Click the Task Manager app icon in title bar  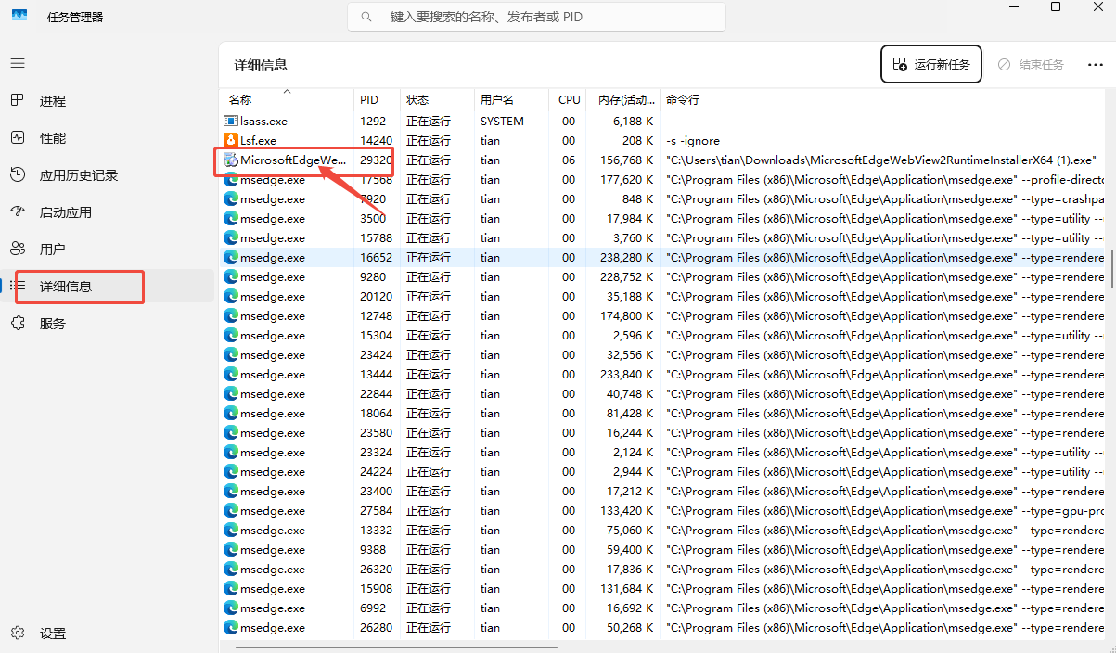[x=19, y=16]
